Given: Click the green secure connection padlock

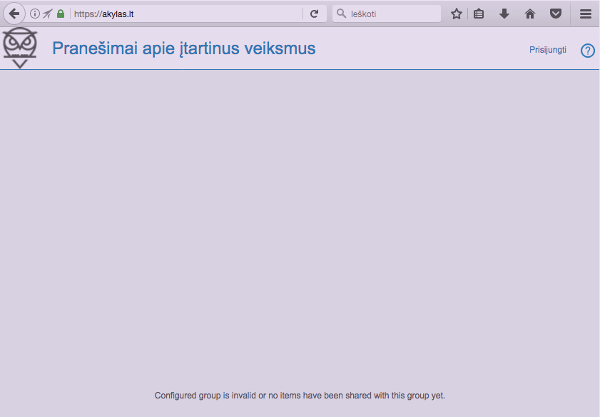Looking at the screenshot, I should click(61, 14).
